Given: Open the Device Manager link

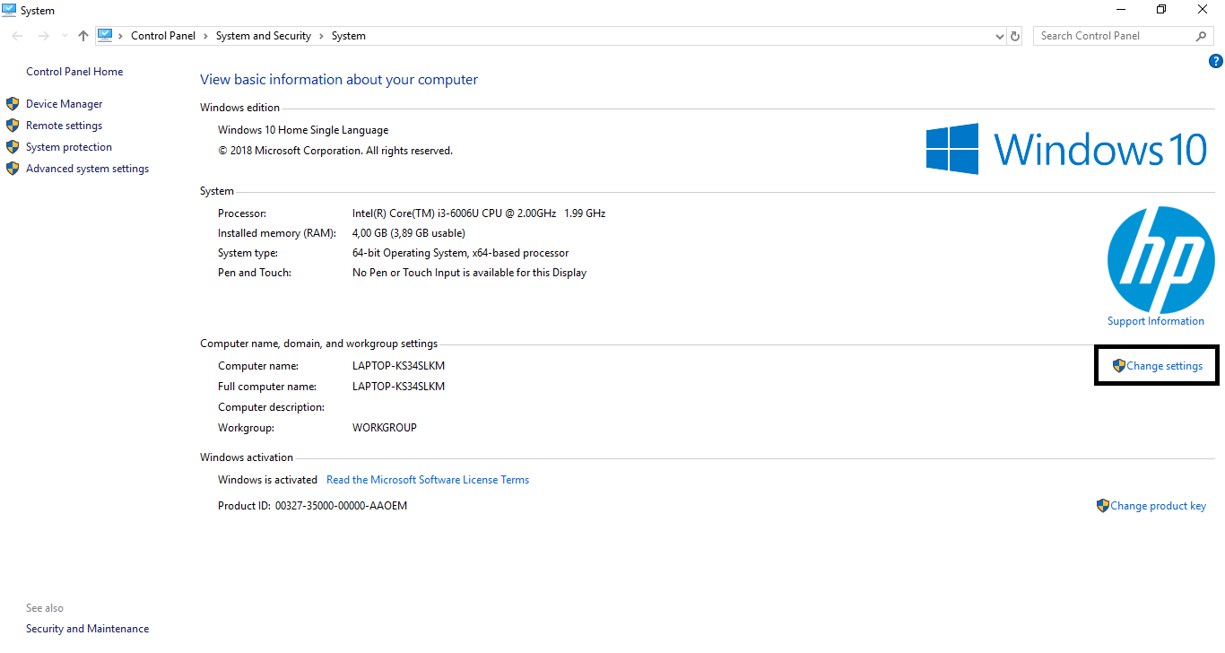Looking at the screenshot, I should (65, 104).
